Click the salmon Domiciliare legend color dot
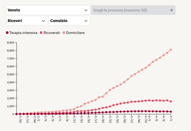191x131 pixels. point(64,33)
